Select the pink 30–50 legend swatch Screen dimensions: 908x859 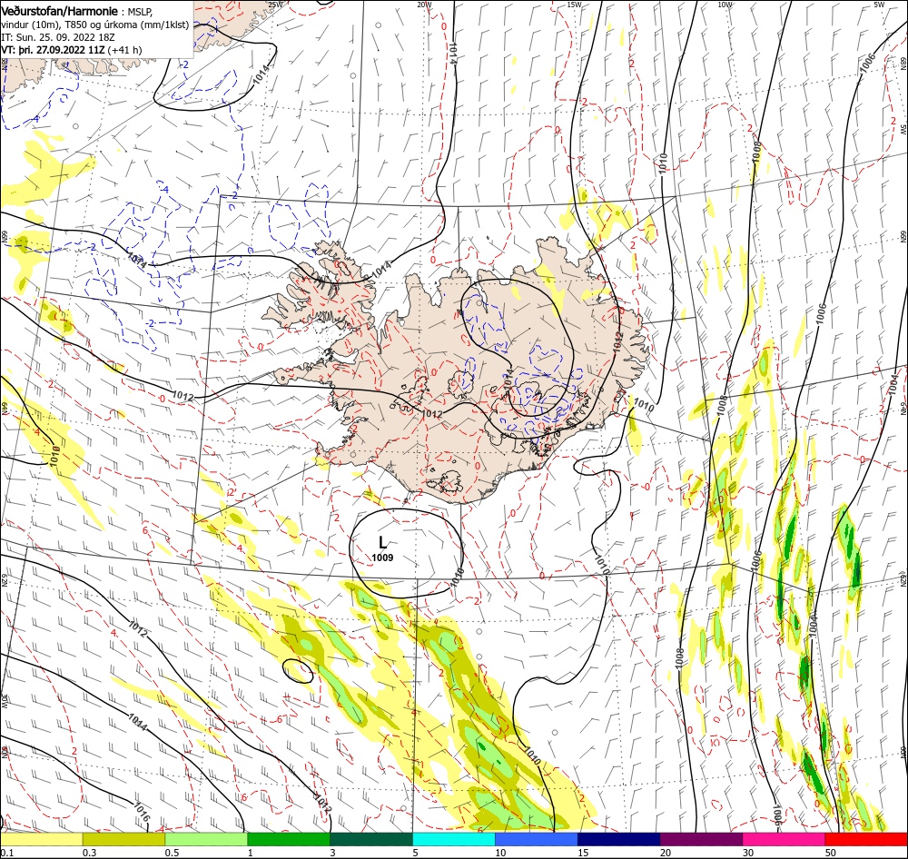pos(784,839)
